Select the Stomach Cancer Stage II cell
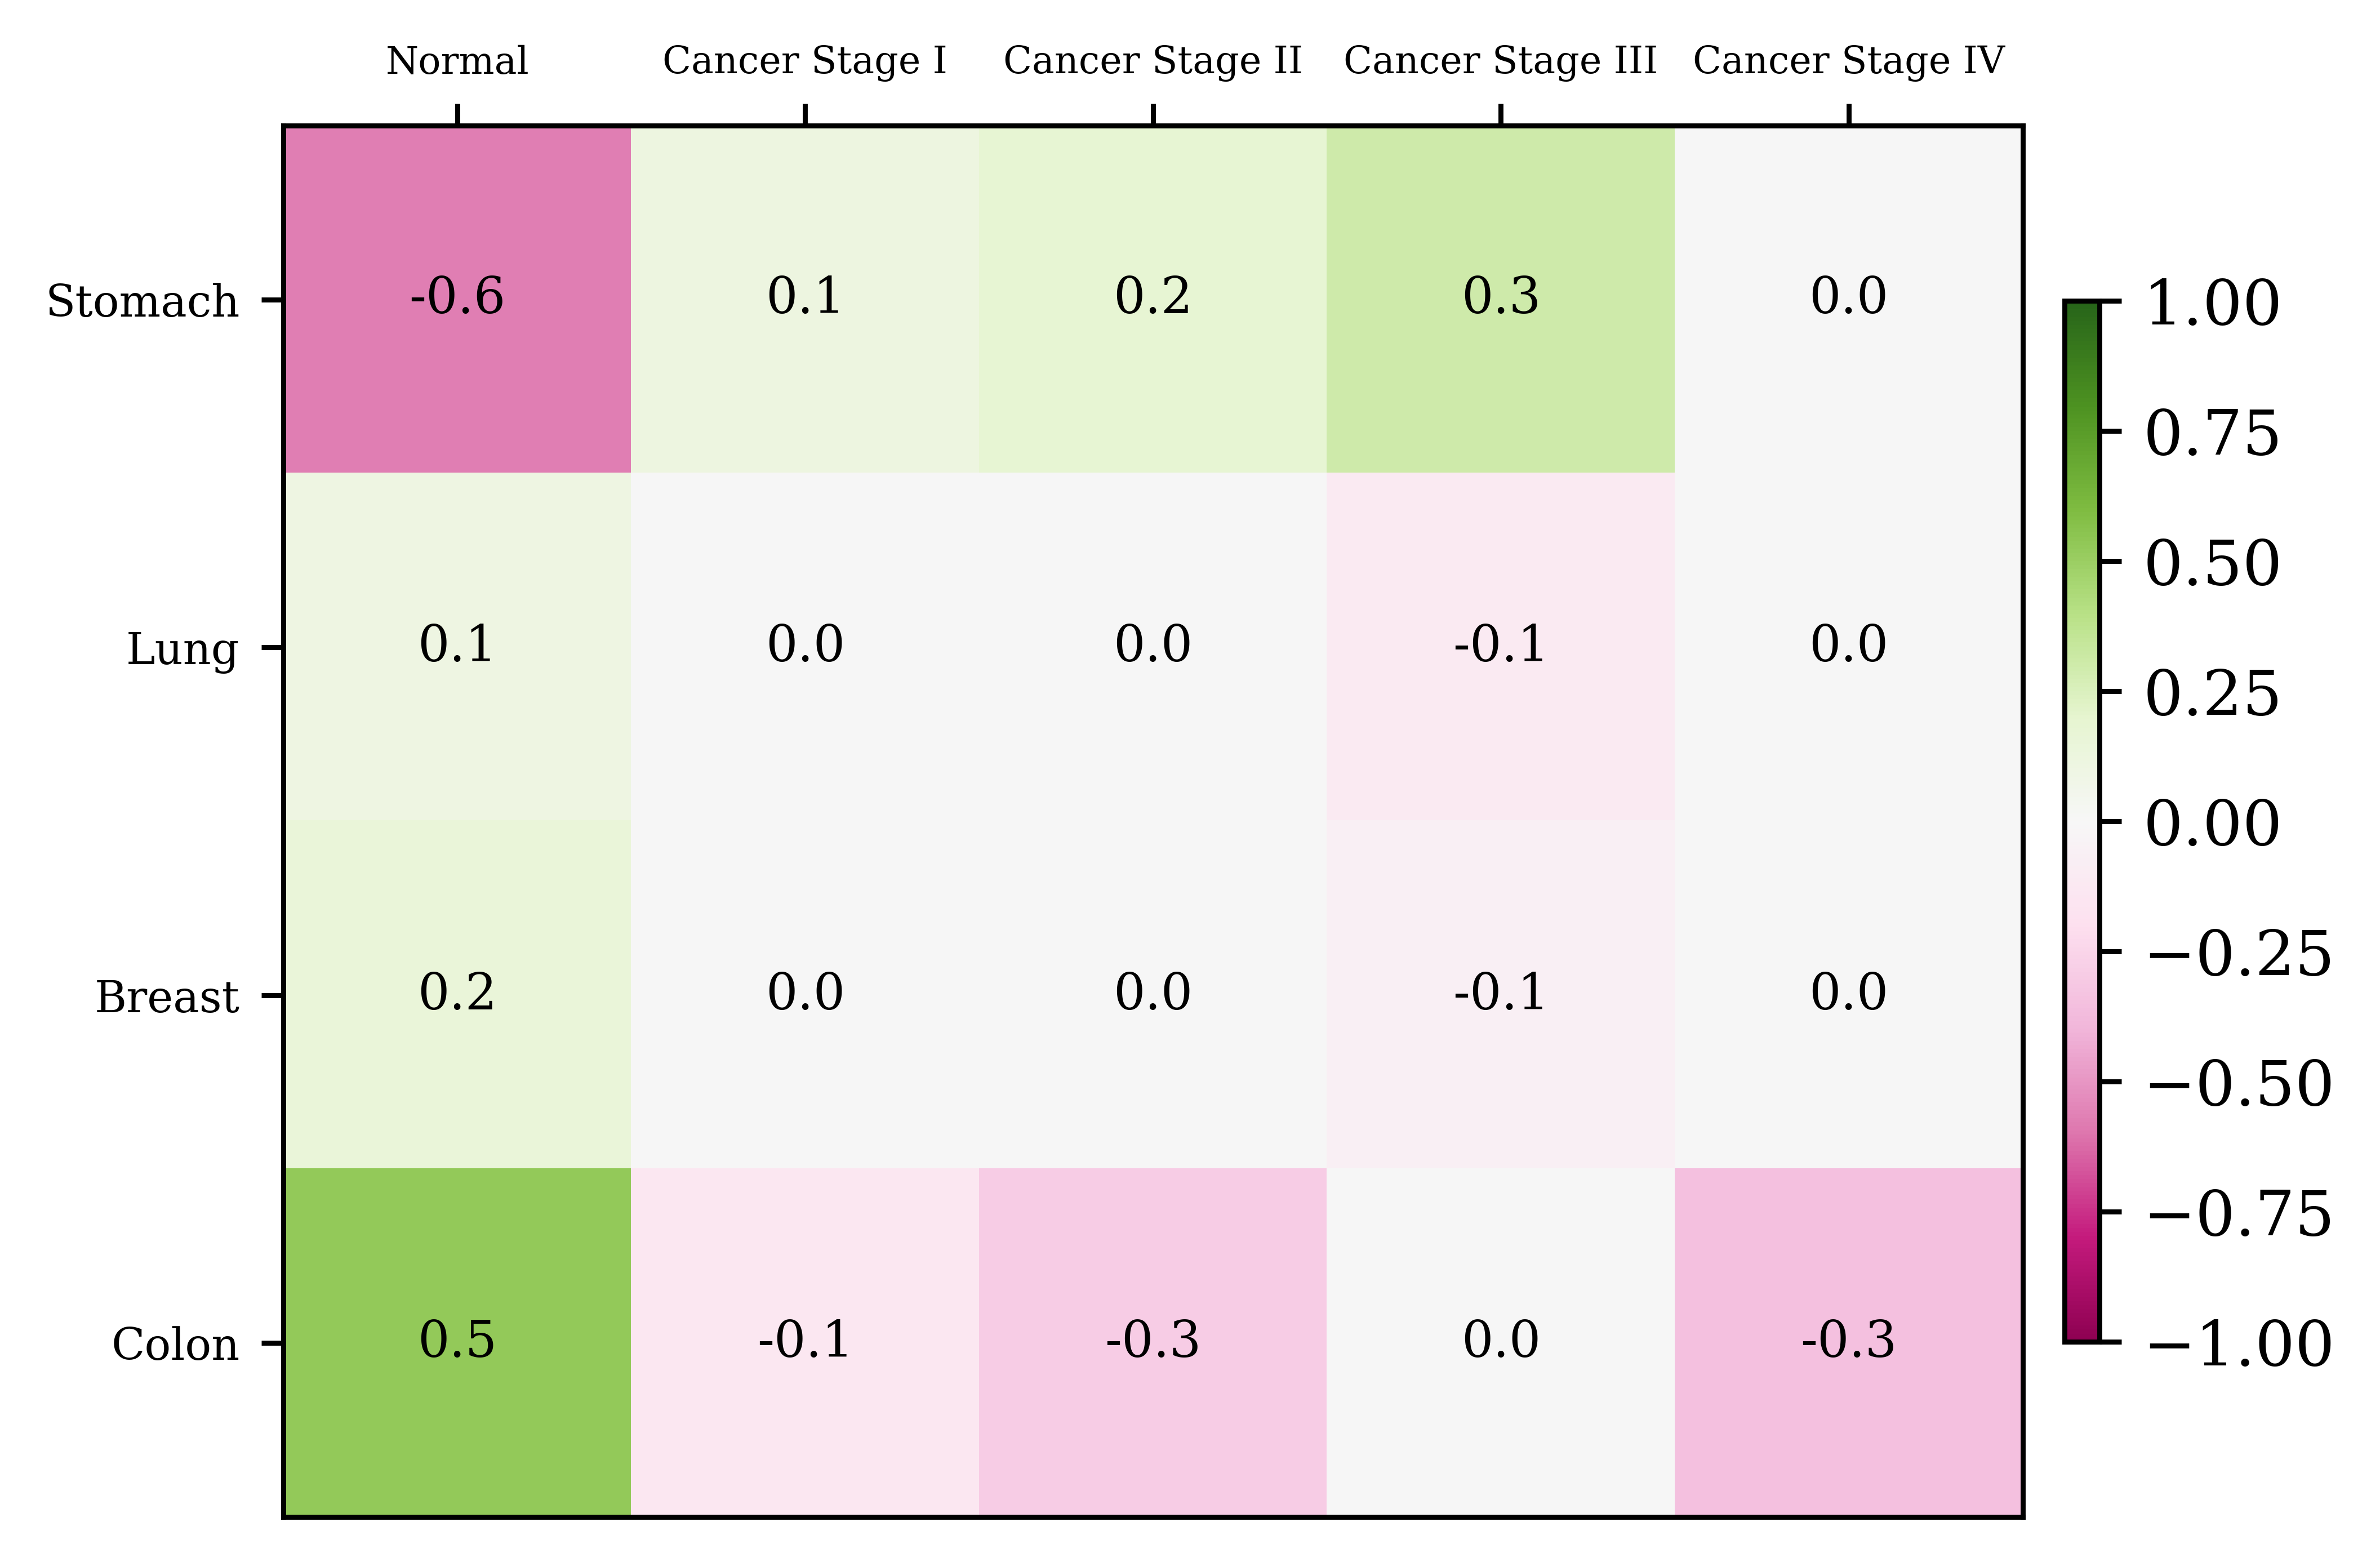Image resolution: width=2380 pixels, height=1562 pixels. click(1152, 299)
